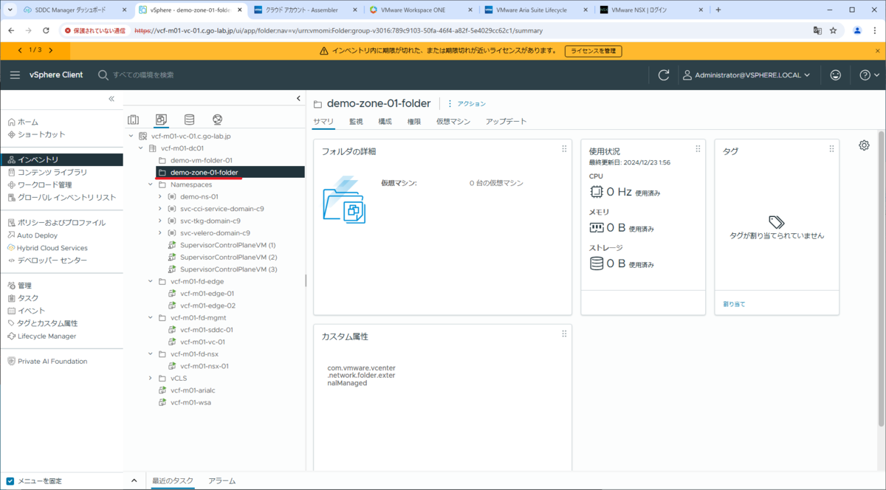Open a new browser tab with plus
The width and height of the screenshot is (886, 490).
point(718,10)
